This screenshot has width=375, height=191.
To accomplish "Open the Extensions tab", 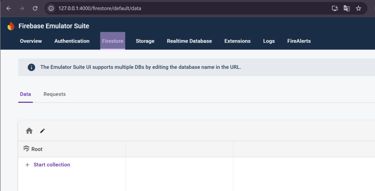I will click(237, 41).
